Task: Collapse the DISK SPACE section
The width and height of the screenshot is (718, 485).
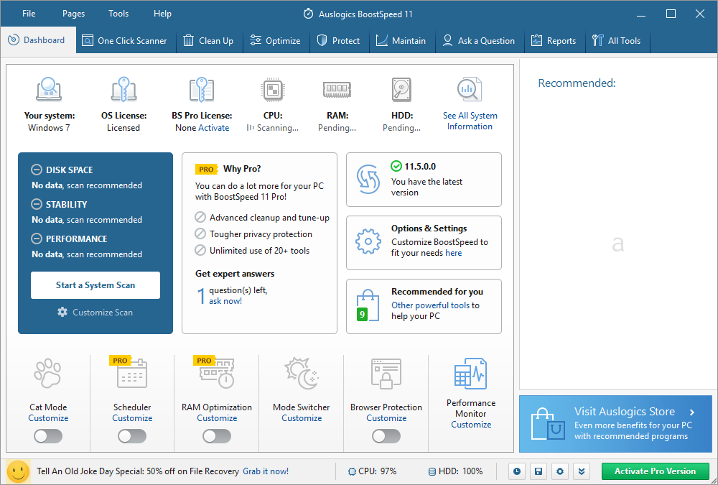Action: (x=36, y=170)
